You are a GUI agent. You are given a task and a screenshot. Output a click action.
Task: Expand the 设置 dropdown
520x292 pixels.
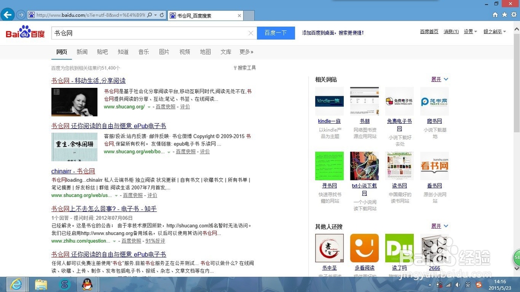pyautogui.click(x=470, y=32)
